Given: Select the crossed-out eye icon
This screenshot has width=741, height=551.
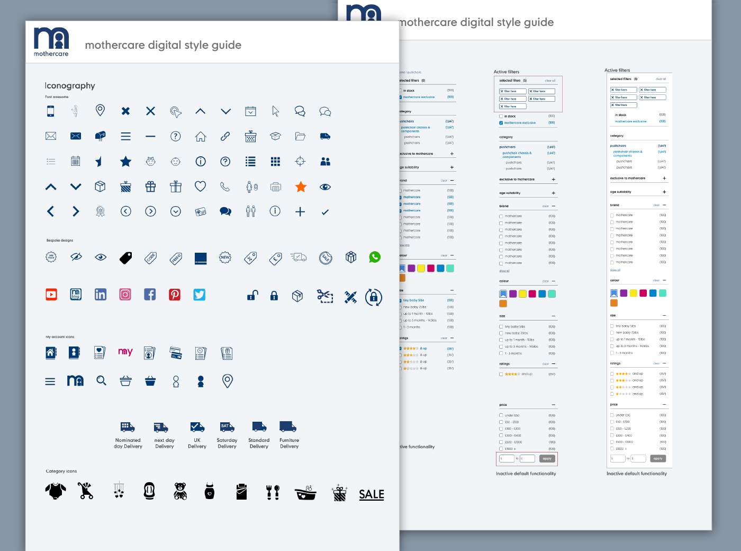Looking at the screenshot, I should click(x=76, y=257).
